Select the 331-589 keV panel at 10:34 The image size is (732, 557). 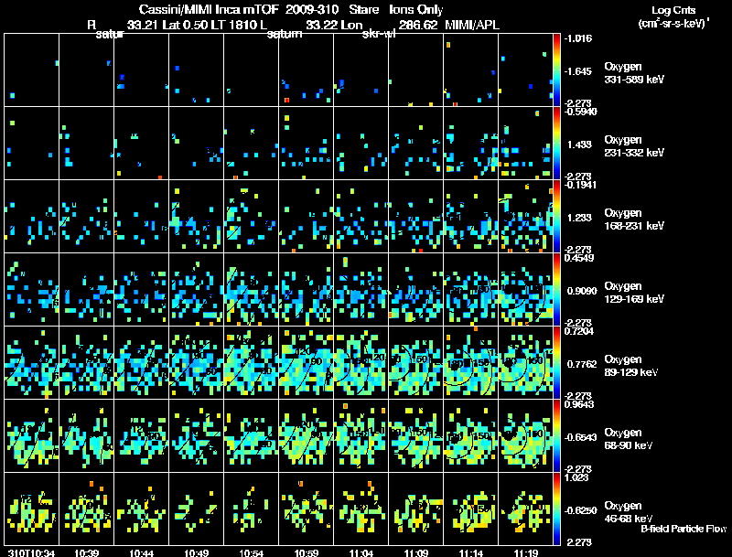click(32, 70)
